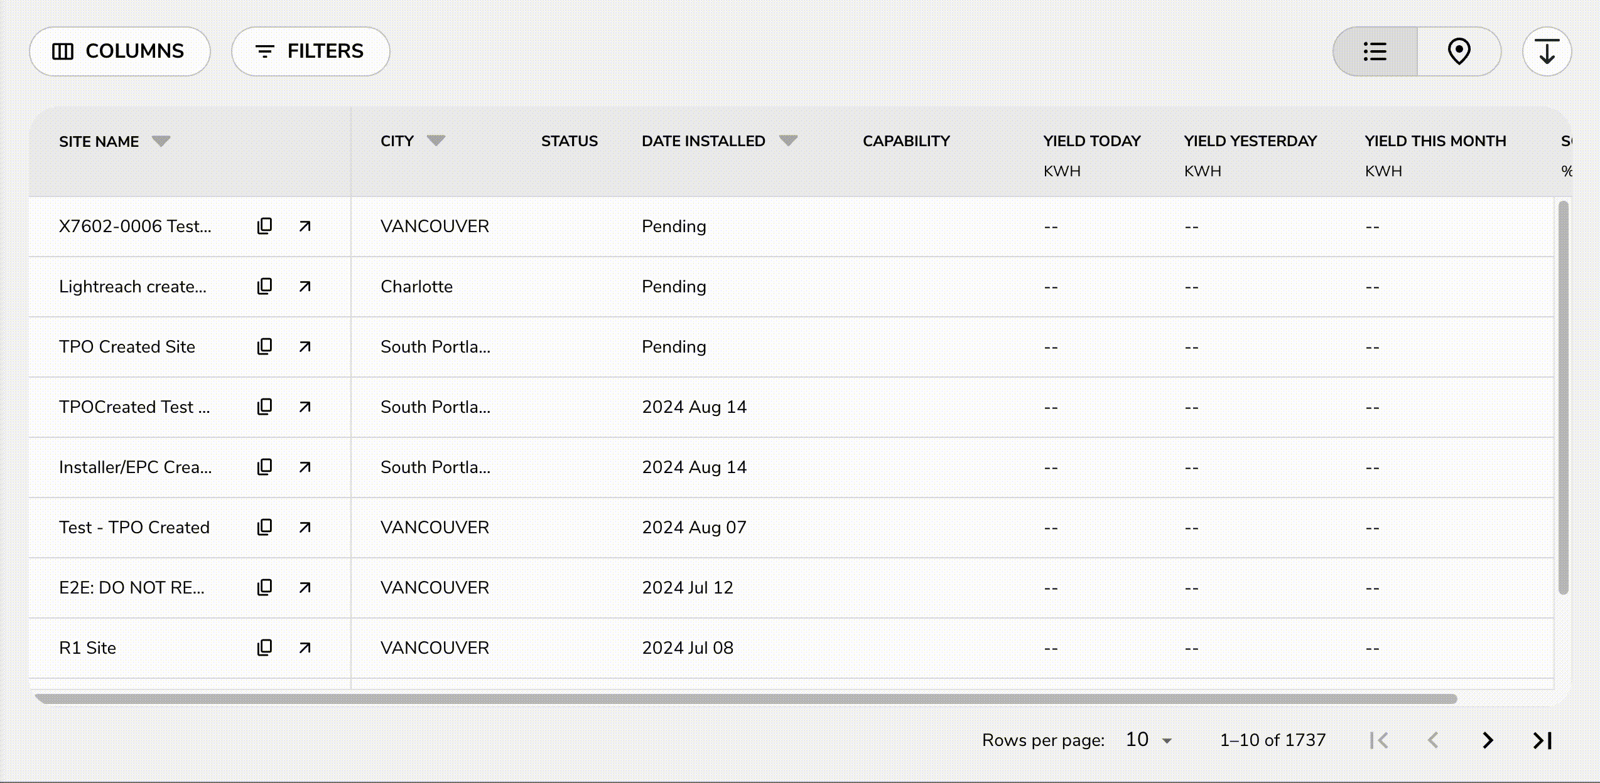1600x783 pixels.
Task: Open the COLUMNS chooser
Action: (120, 51)
